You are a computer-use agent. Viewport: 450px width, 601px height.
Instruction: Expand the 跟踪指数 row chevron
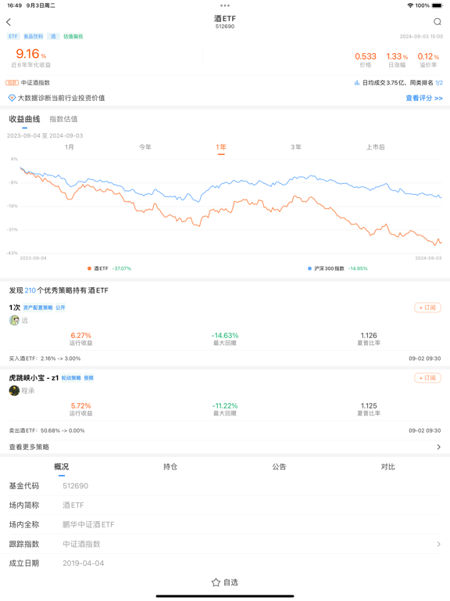click(x=438, y=545)
